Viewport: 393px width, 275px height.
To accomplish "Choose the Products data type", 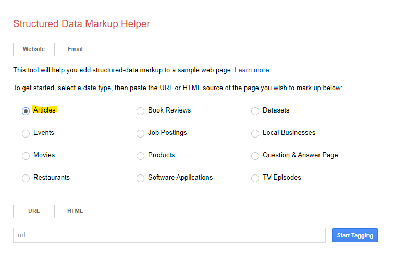I will [140, 156].
